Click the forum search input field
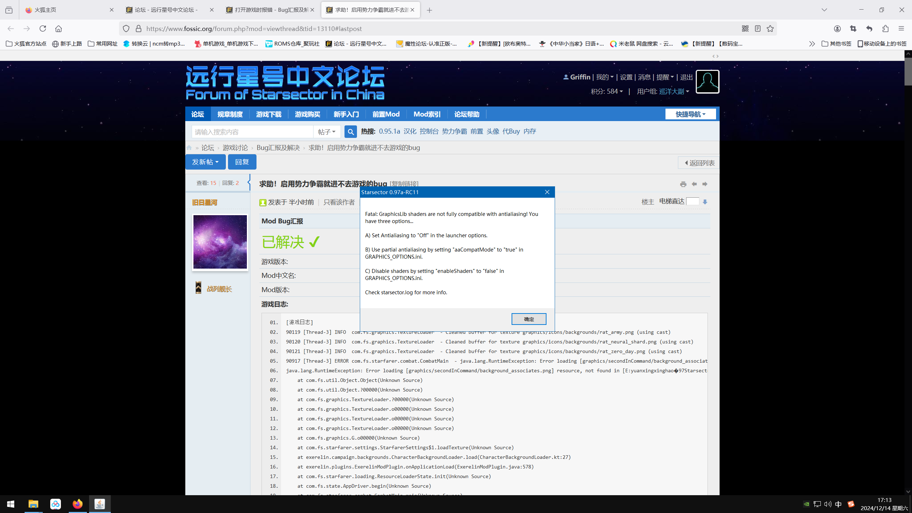The width and height of the screenshot is (912, 513). point(252,132)
